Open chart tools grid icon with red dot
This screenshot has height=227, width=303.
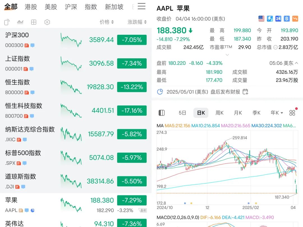coord(292,113)
